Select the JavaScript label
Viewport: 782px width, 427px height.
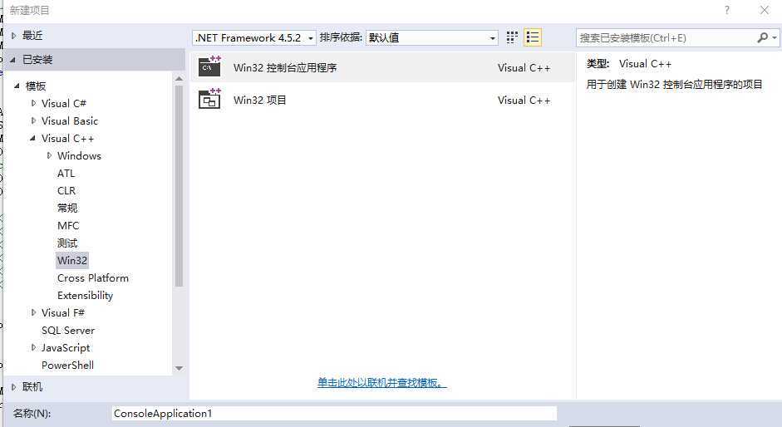66,348
